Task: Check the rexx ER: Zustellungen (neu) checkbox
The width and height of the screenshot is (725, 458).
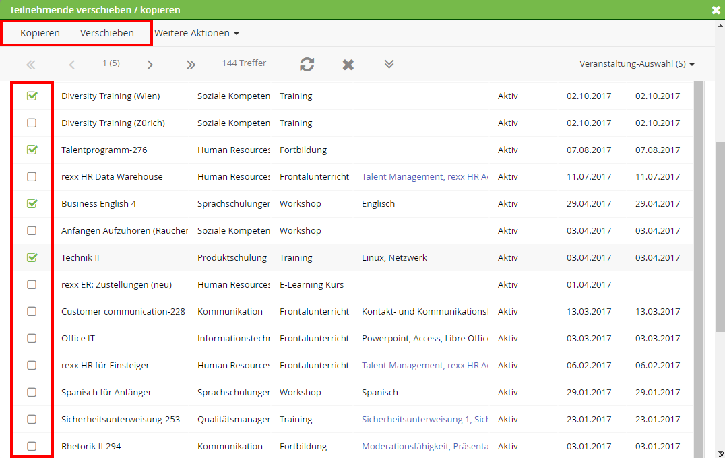Action: 32,284
